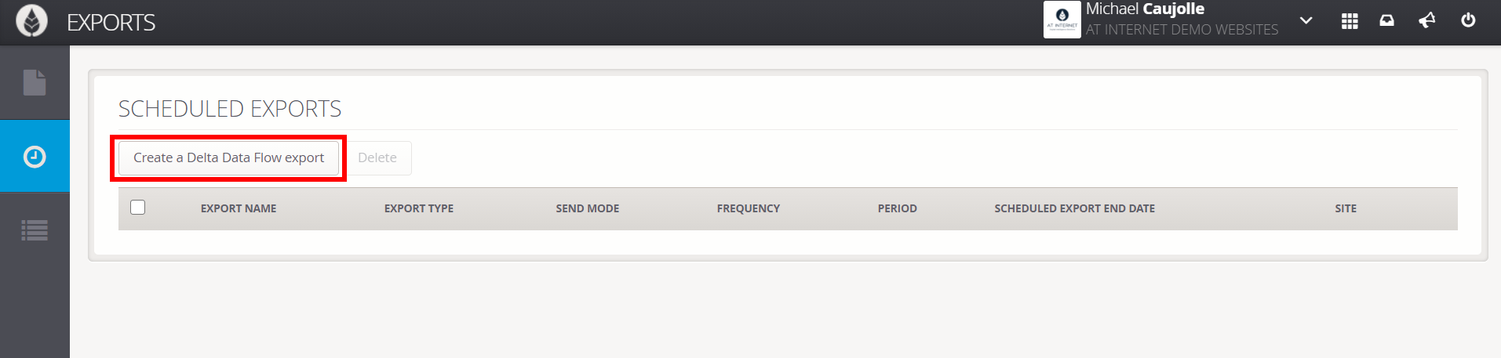Click the Site column header
The height and width of the screenshot is (358, 1501).
(1346, 208)
